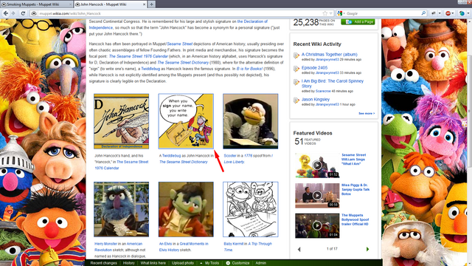The height and width of the screenshot is (266, 472).
Task: Open History in bottom toolbar
Action: [x=128, y=263]
